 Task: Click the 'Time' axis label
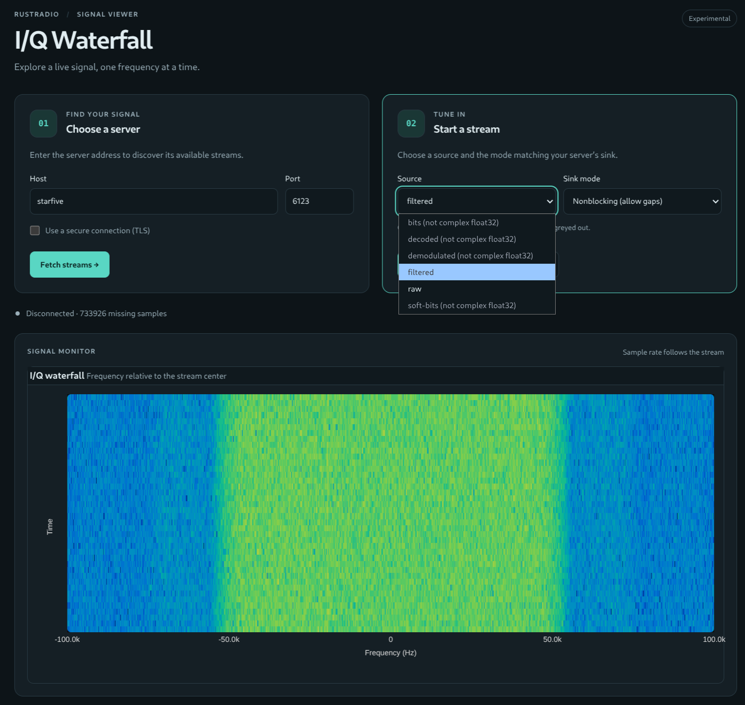point(50,526)
